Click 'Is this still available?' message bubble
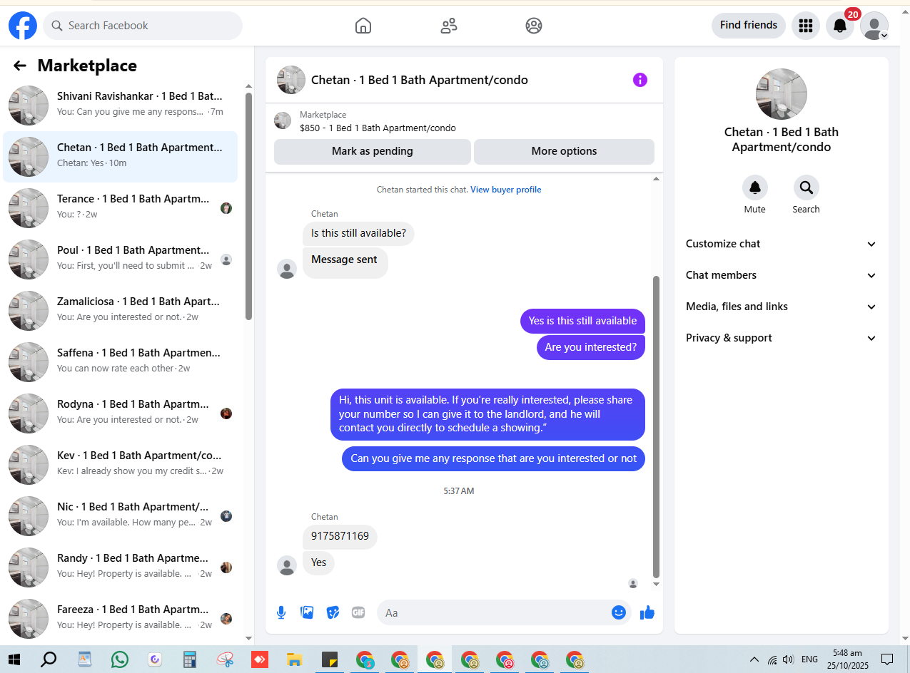The width and height of the screenshot is (910, 673). [x=358, y=233]
